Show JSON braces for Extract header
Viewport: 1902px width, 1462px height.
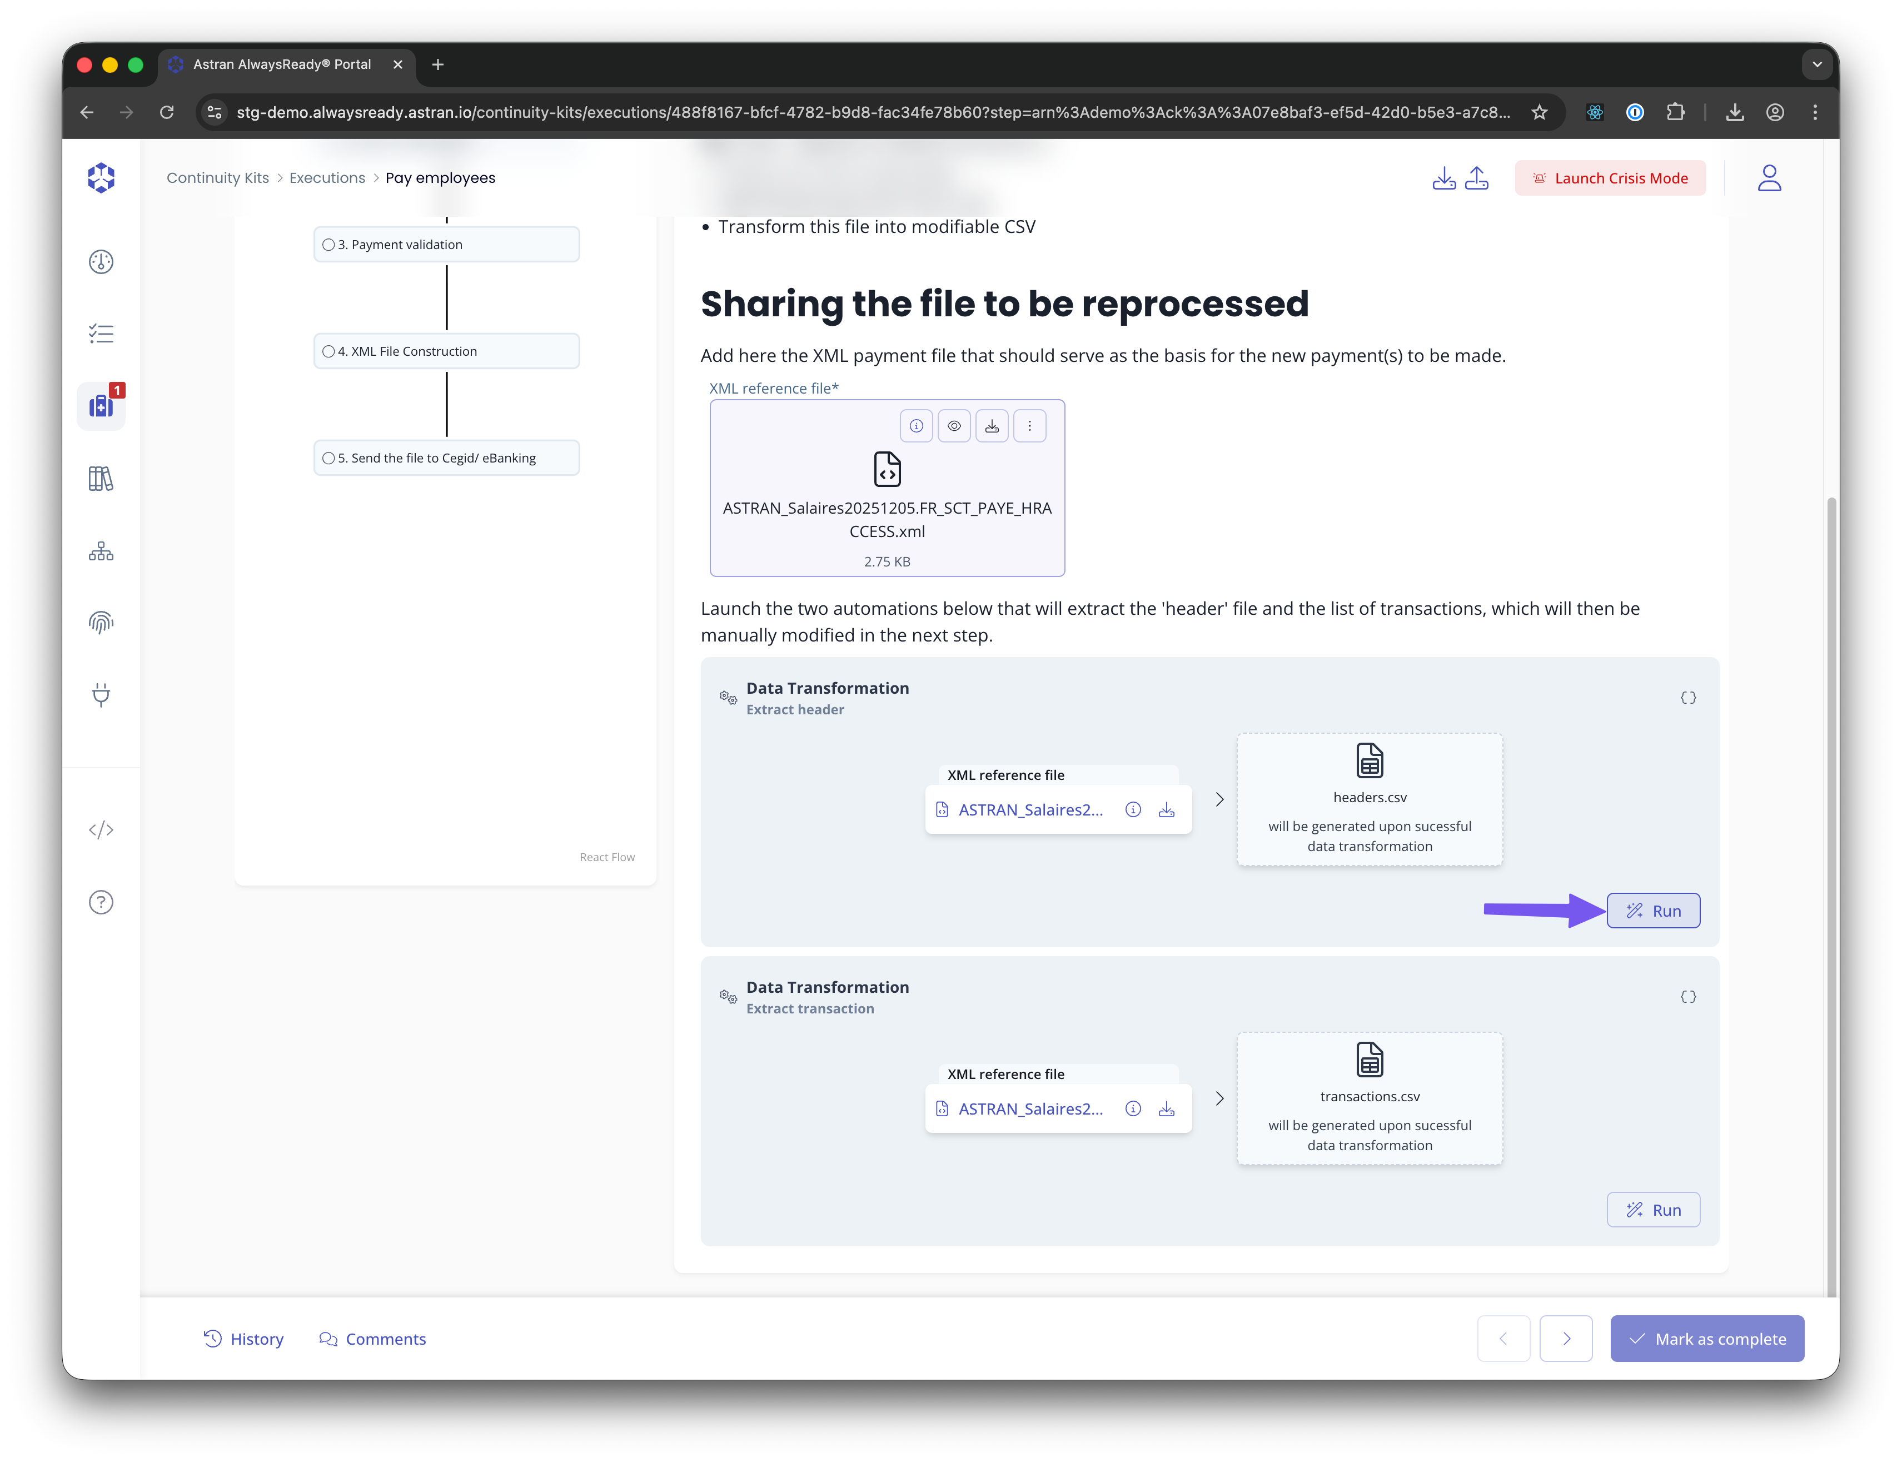tap(1688, 698)
